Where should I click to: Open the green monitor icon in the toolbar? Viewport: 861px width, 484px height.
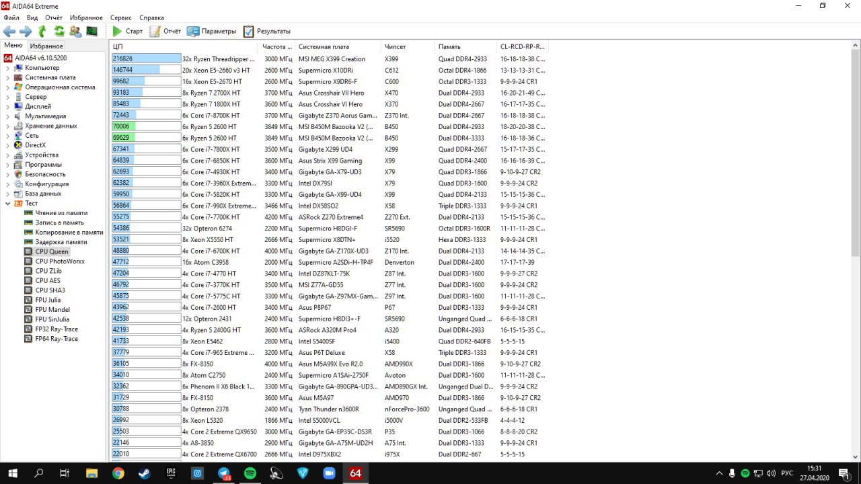coord(92,31)
